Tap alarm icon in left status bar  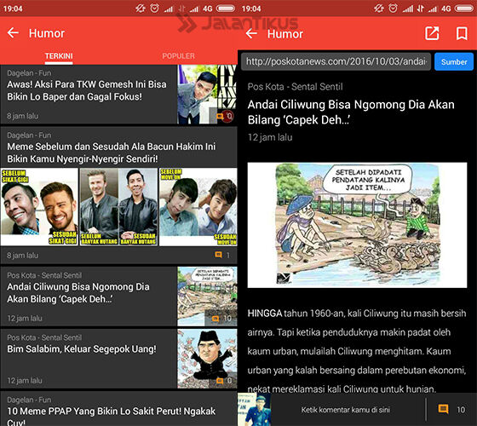coord(154,9)
